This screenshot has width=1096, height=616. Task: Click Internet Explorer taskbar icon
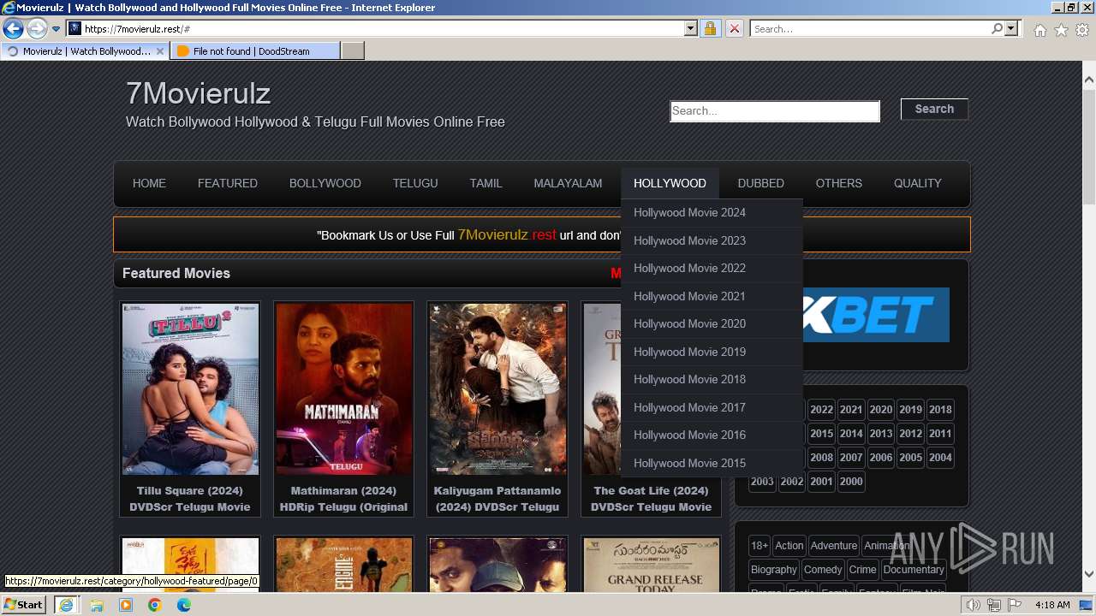tap(66, 605)
